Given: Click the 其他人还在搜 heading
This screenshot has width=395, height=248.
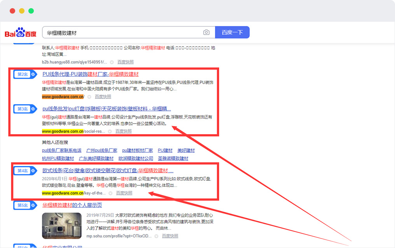Looking at the screenshot, I should click(x=55, y=142).
